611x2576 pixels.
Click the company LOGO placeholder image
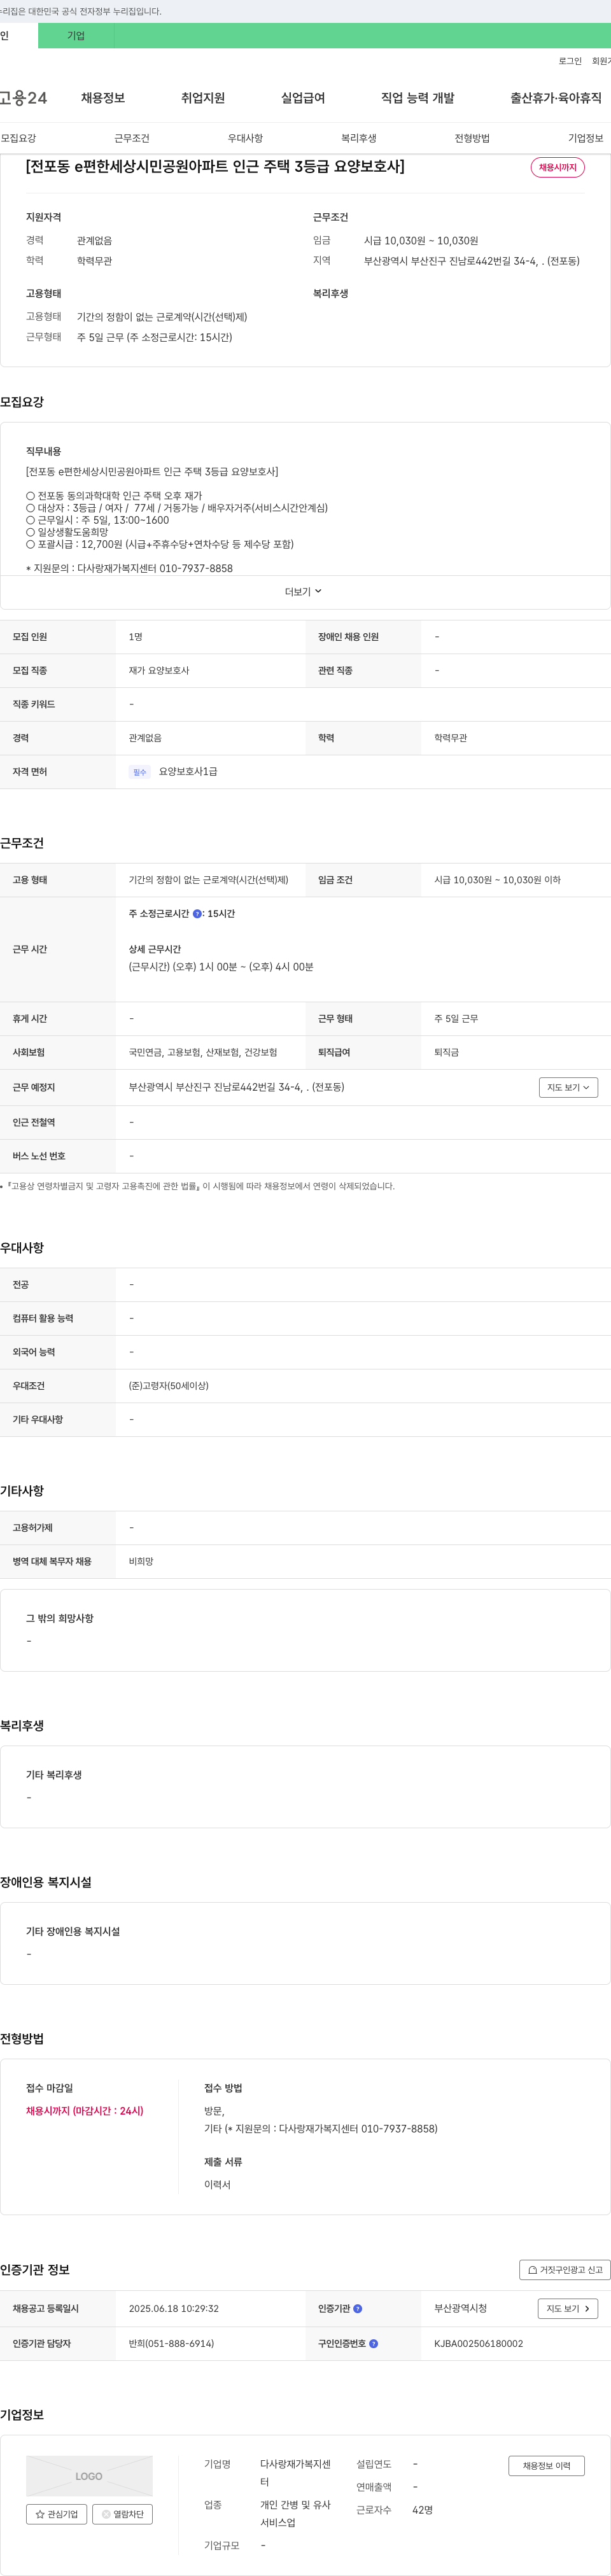pyautogui.click(x=89, y=2476)
